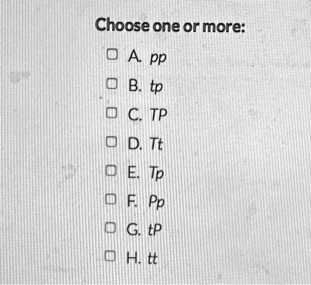The width and height of the screenshot is (311, 285).
Task: Tick the checkbox beside option B
Action: [x=112, y=84]
